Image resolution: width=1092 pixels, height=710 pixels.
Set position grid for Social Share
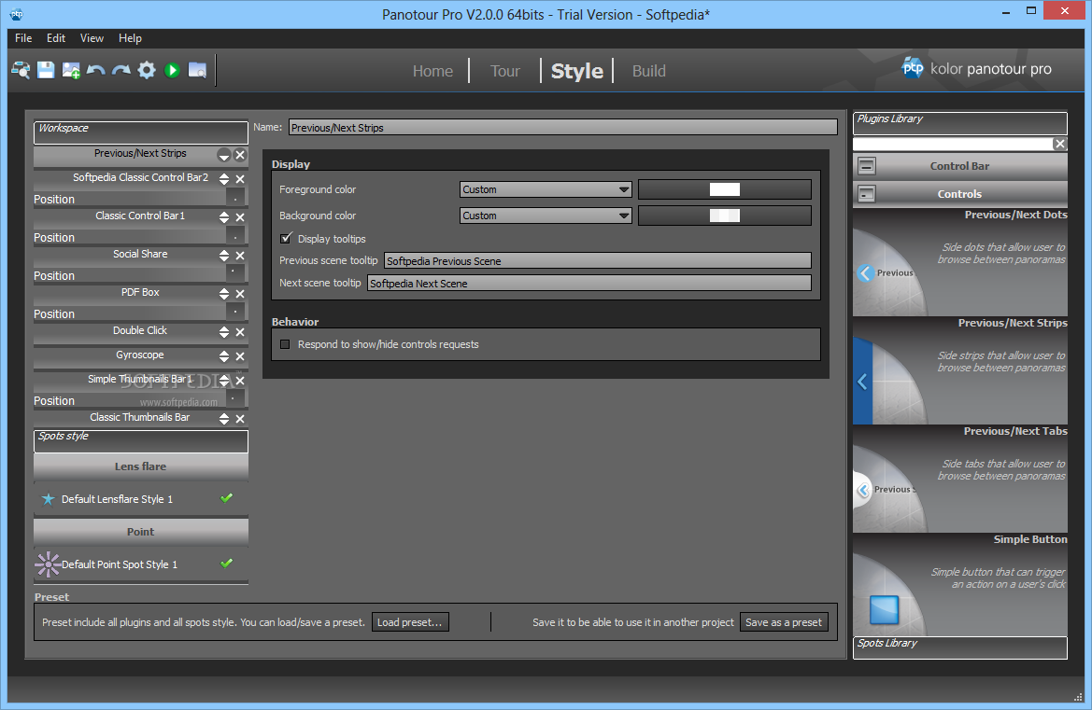tap(235, 275)
